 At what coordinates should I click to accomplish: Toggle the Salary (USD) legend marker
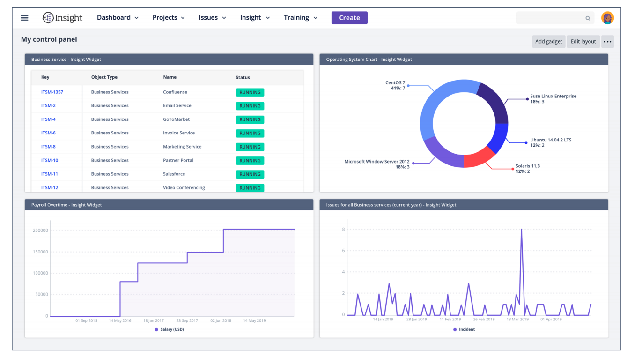coord(156,329)
